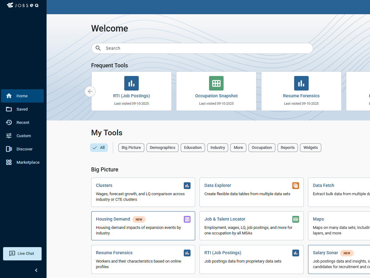Start a Live Chat
The width and height of the screenshot is (370, 278).
click(x=22, y=254)
